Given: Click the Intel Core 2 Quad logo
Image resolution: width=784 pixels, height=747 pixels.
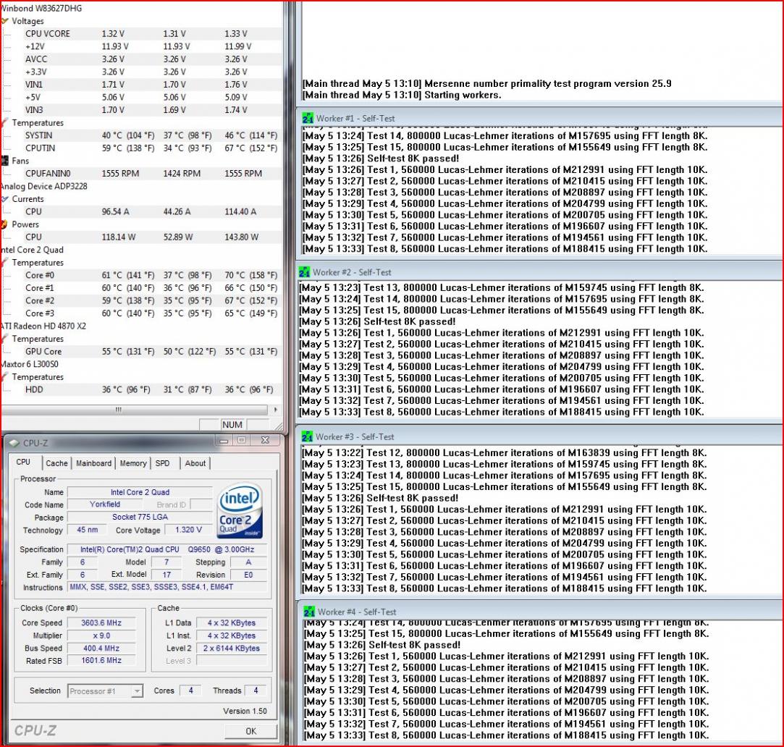Looking at the screenshot, I should [x=240, y=510].
